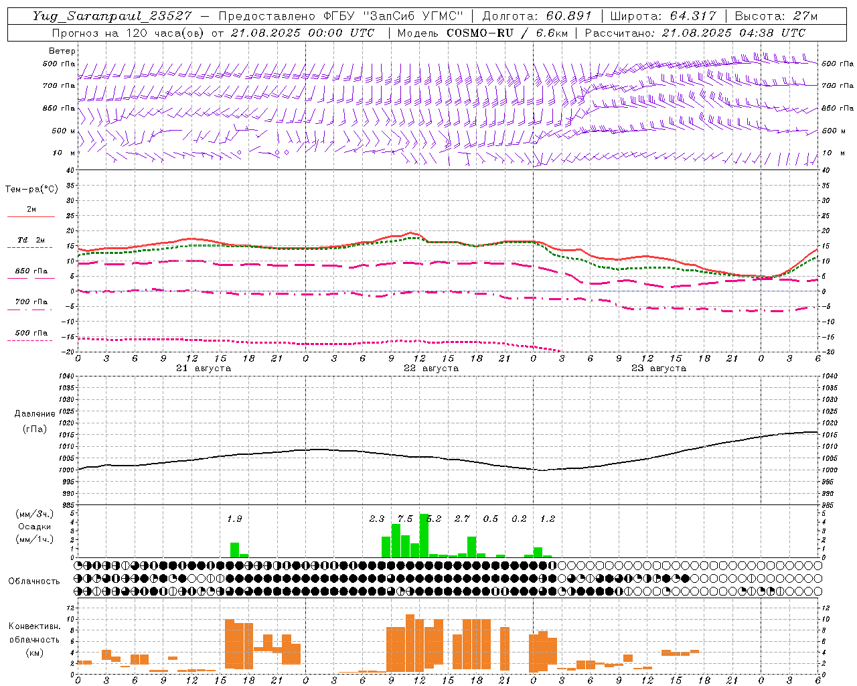857x686 pixels.
Task: Click the green dashed line sample under Td 2м
Action: [x=31, y=248]
